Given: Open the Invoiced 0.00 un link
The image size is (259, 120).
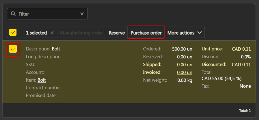Looking at the screenshot, I should tap(184, 73).
